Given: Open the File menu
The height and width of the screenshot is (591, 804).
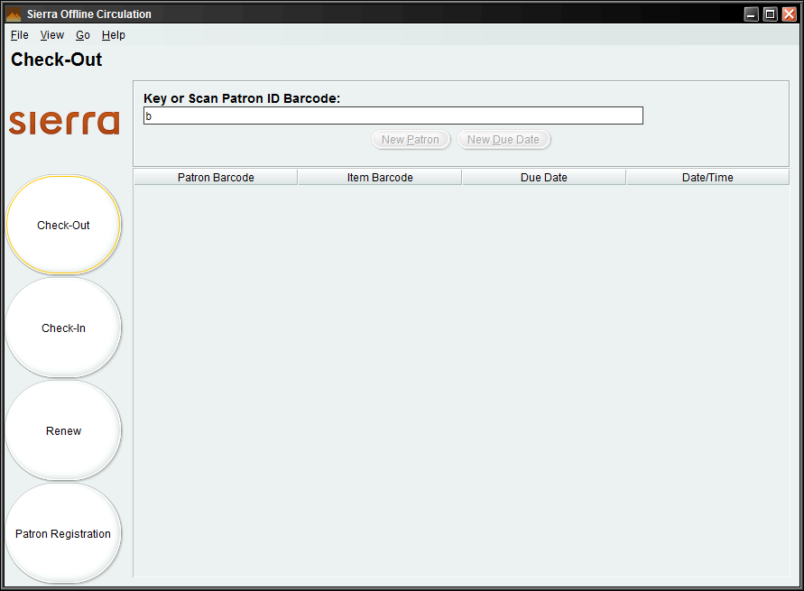Looking at the screenshot, I should pyautogui.click(x=20, y=35).
